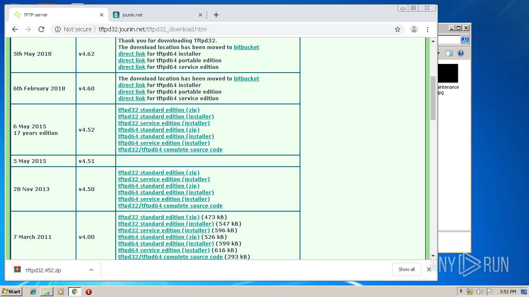Close the downloads bar

point(429,269)
